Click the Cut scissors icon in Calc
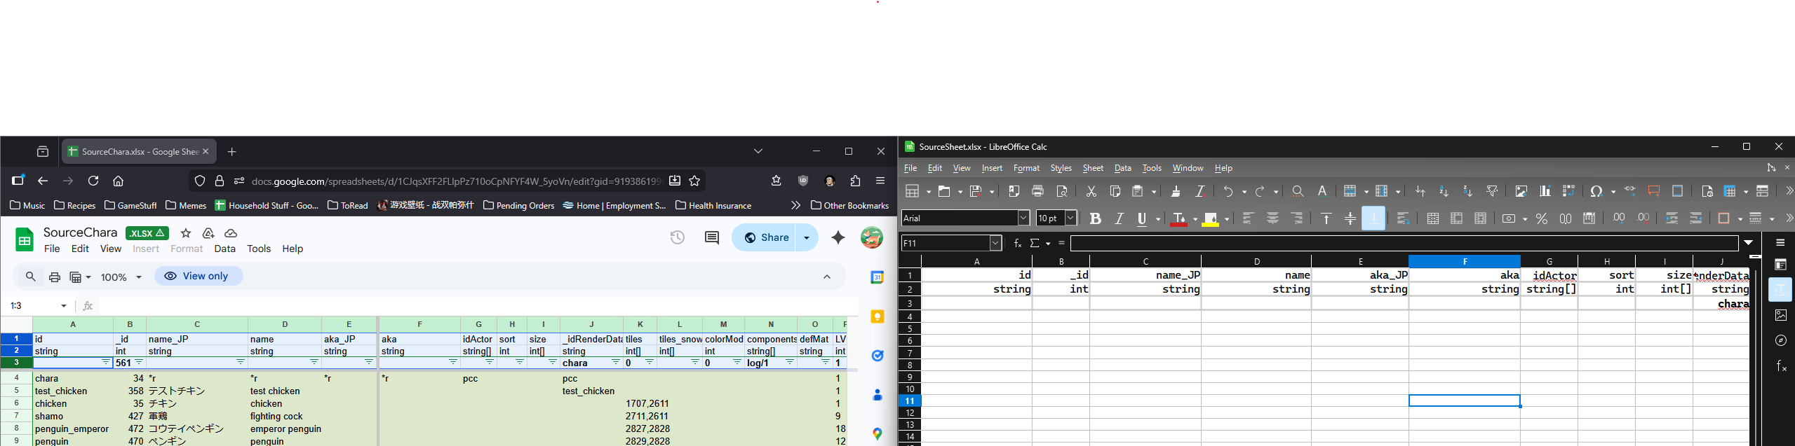The height and width of the screenshot is (446, 1795). (x=1091, y=191)
